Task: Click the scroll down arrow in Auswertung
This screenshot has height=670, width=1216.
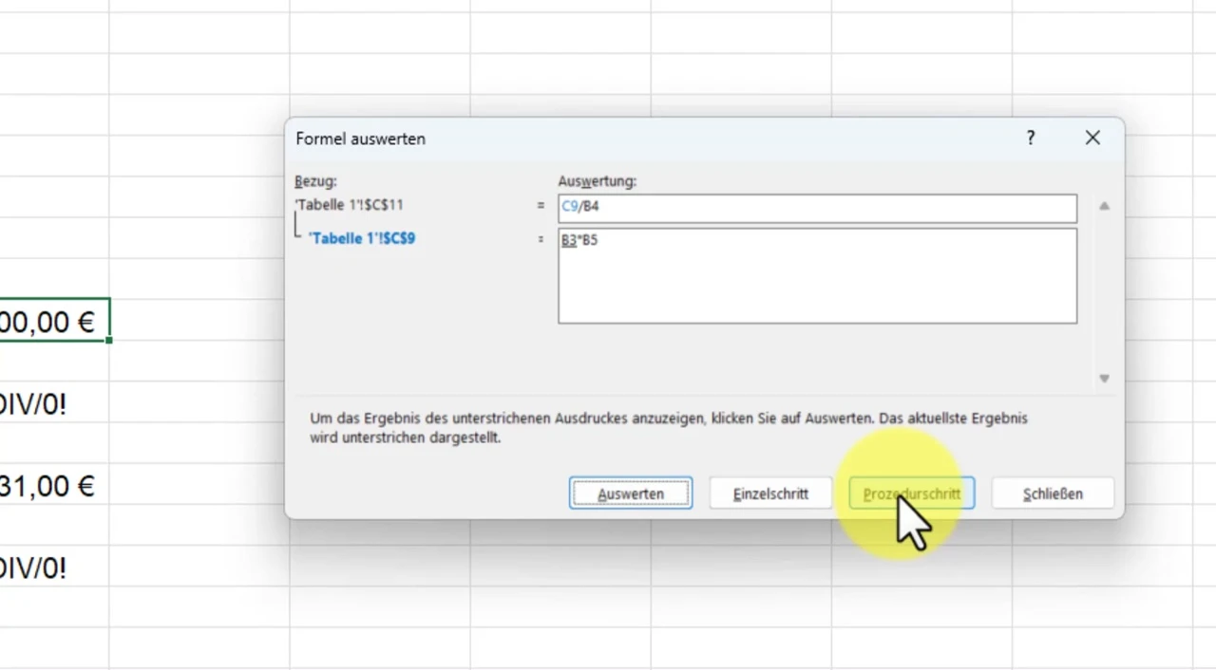Action: (x=1104, y=378)
